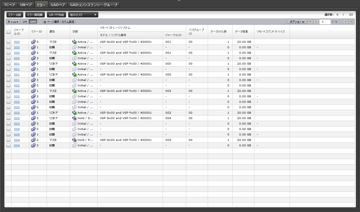Collapse the フィルタ panel
Screen dimensions: 360x212
coord(13,22)
